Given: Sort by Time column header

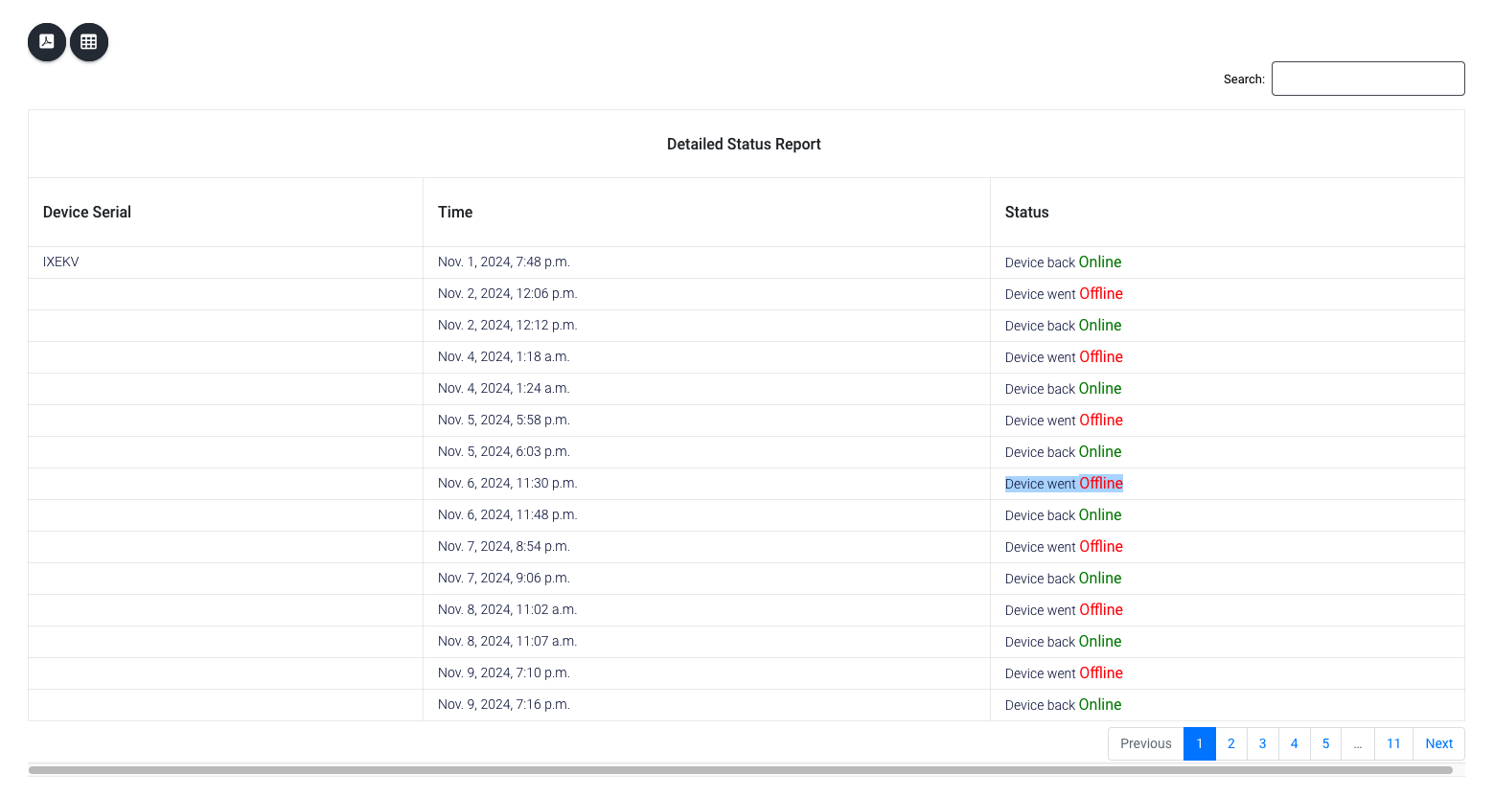Looking at the screenshot, I should point(455,213).
